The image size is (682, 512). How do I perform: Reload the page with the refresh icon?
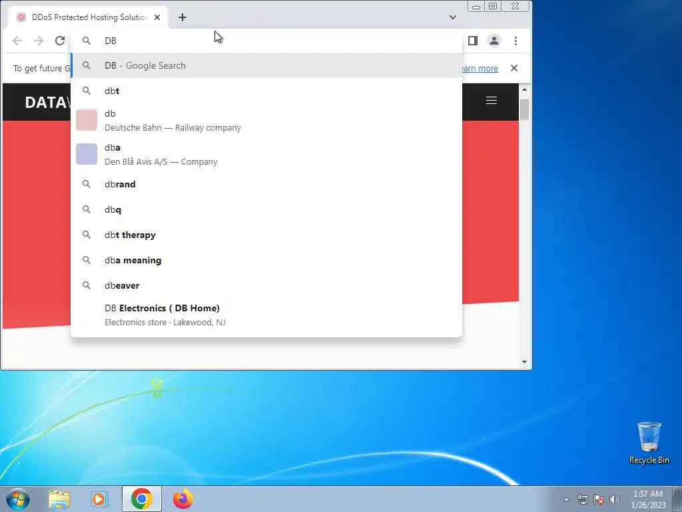[60, 41]
